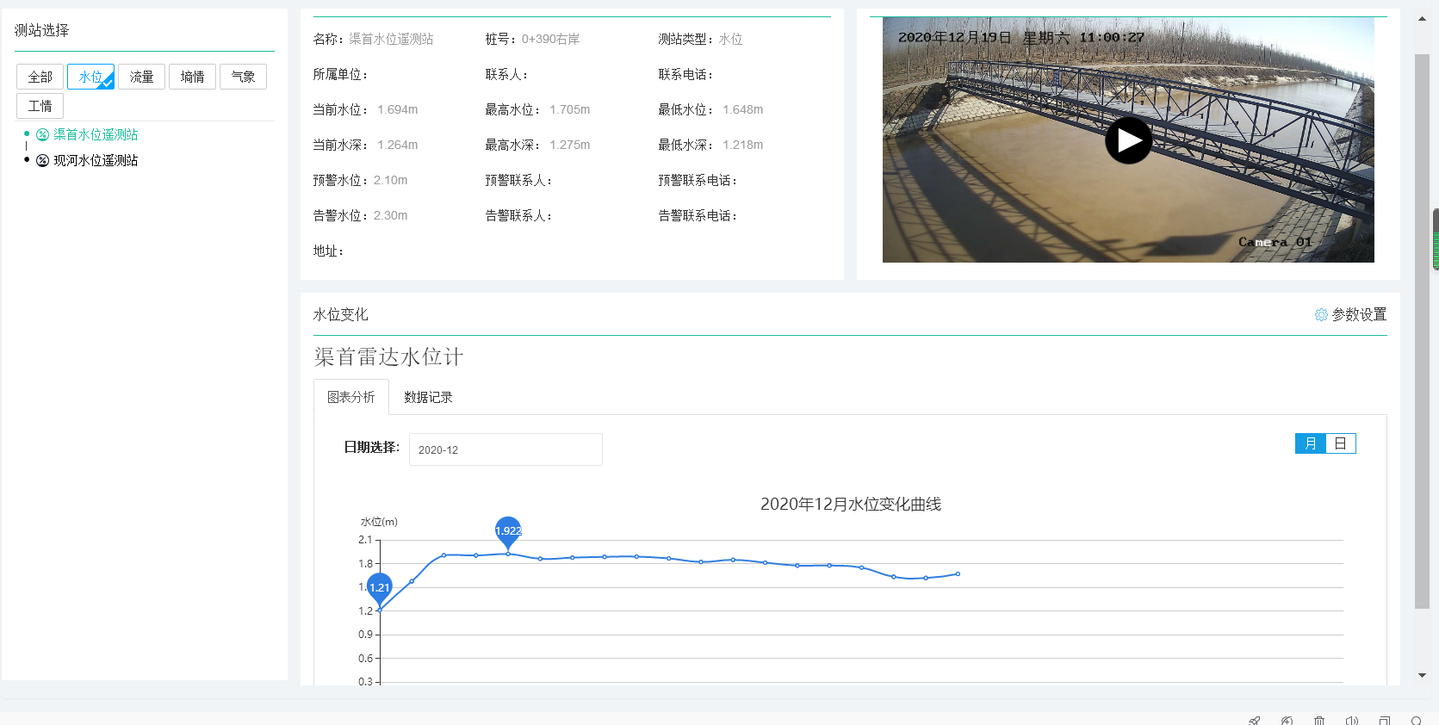Viewport: 1439px width, 725px height.
Task: Enable the 流量 station filter
Action: click(x=141, y=77)
